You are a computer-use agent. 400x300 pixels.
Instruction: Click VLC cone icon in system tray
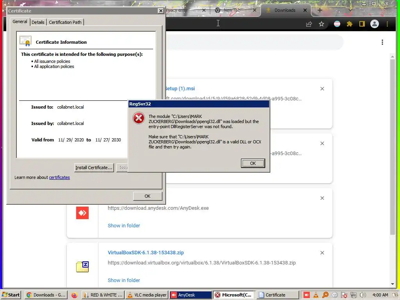pos(316,295)
